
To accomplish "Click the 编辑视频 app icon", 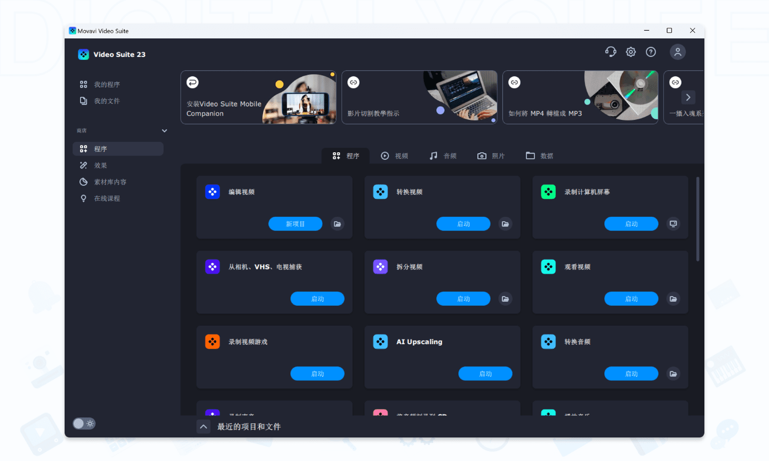I will (x=212, y=192).
